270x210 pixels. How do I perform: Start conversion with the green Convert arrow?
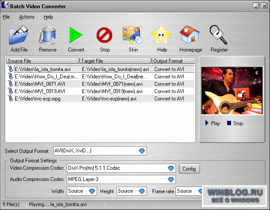76,35
